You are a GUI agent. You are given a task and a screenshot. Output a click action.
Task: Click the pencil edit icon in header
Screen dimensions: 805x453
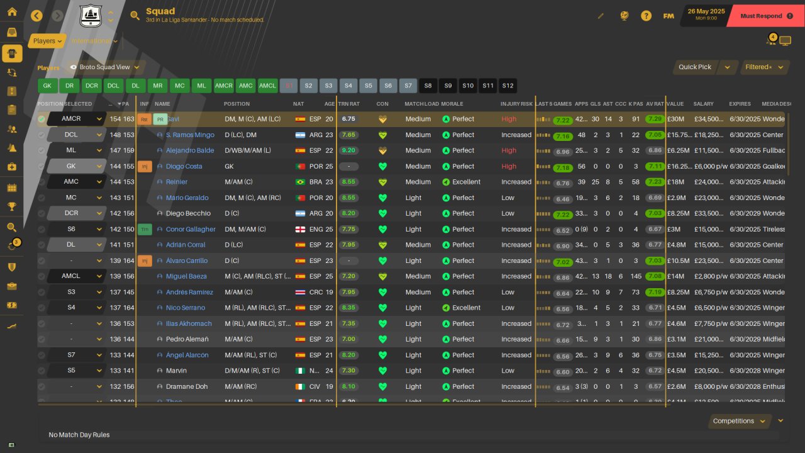tap(601, 16)
